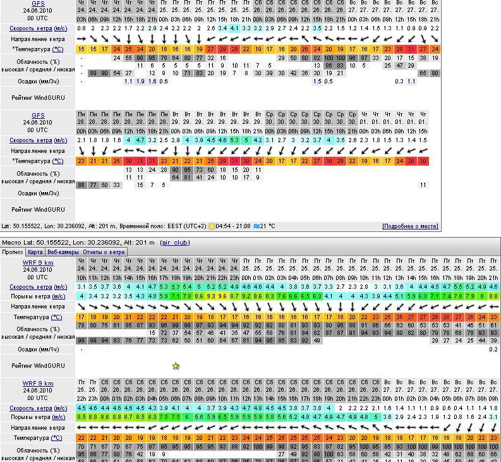501x462 pixels.
Task: Click the sun icon beside 04:54 - 21:08
Action: tap(212, 226)
